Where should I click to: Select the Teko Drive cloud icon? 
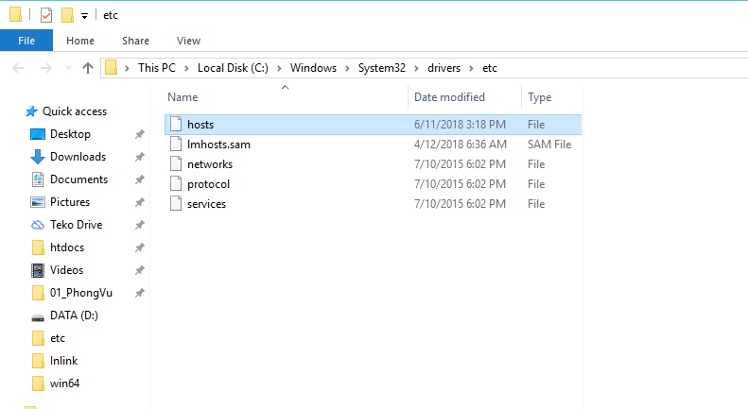pyautogui.click(x=38, y=225)
